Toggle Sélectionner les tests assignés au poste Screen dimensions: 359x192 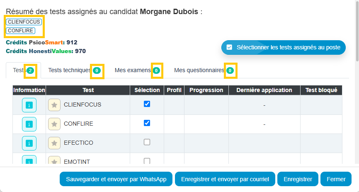coord(284,47)
